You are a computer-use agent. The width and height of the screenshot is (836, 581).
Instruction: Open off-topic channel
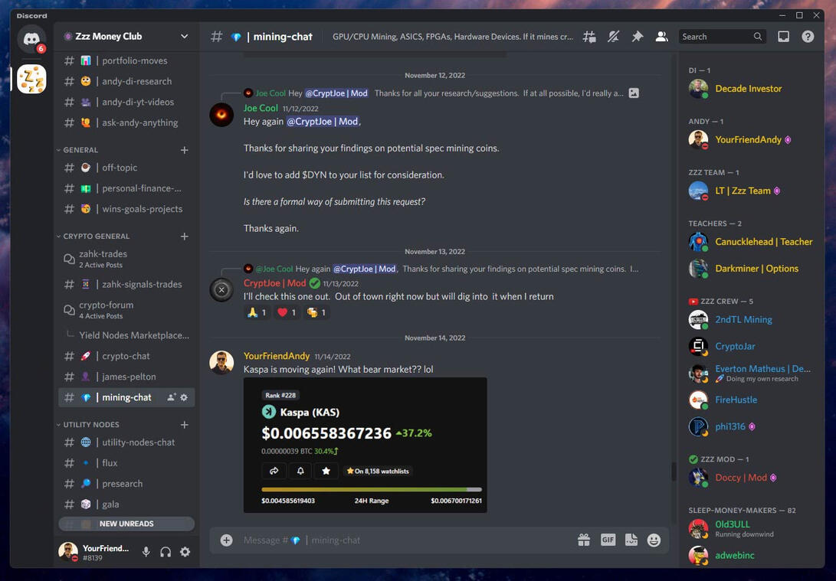tap(126, 168)
